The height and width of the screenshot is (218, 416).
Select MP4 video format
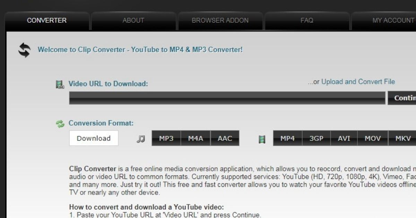point(287,138)
